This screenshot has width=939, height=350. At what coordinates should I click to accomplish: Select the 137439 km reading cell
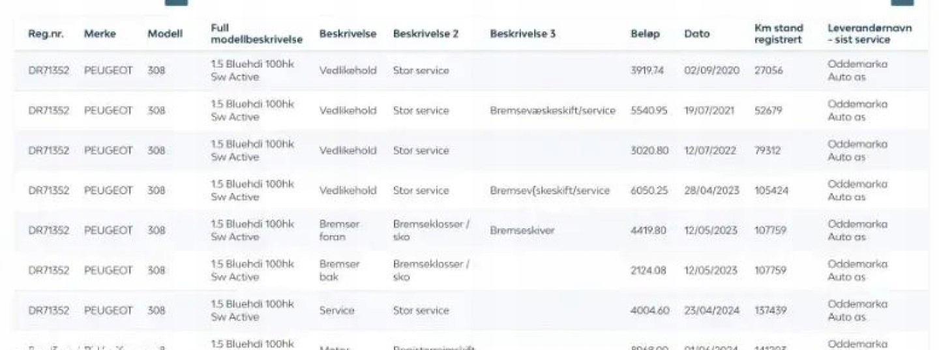pos(771,311)
